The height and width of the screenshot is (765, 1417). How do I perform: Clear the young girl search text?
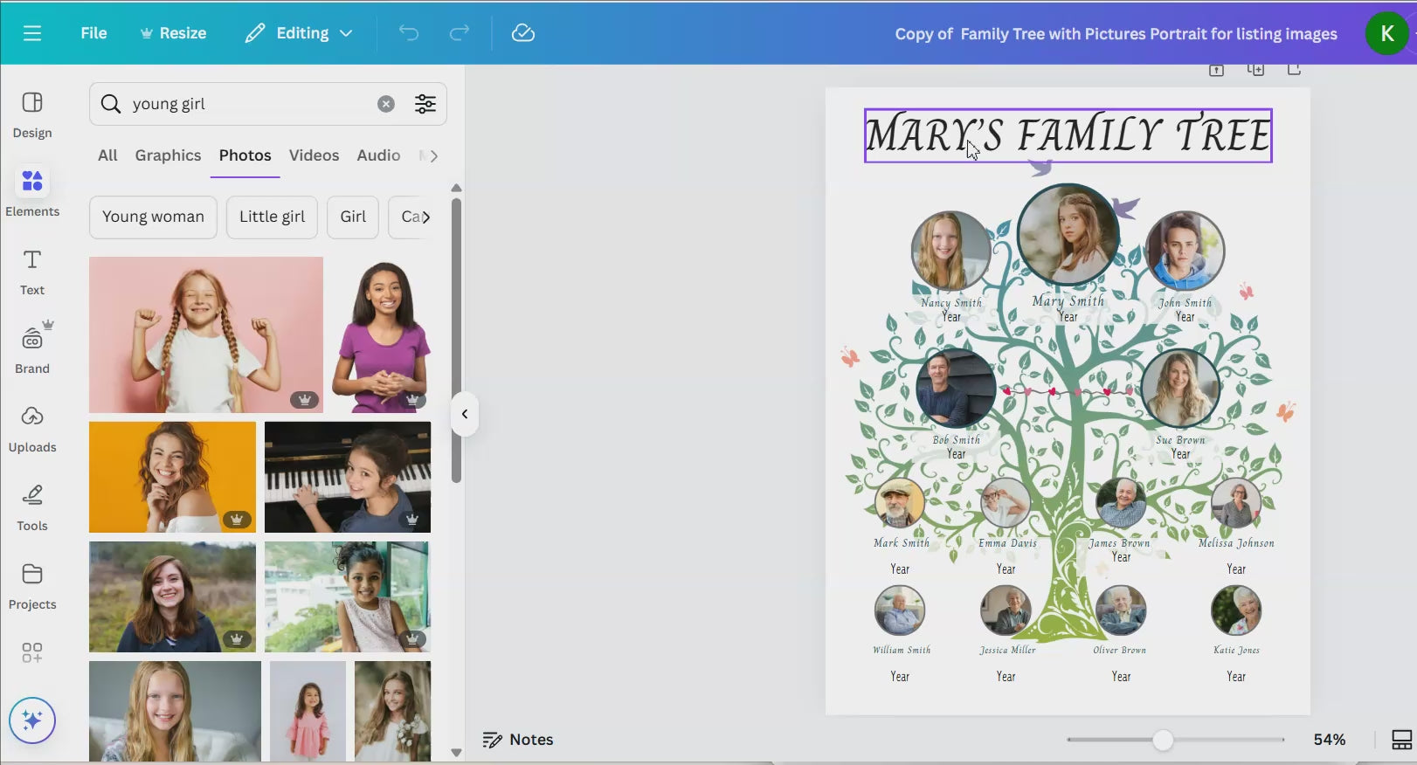pos(385,104)
